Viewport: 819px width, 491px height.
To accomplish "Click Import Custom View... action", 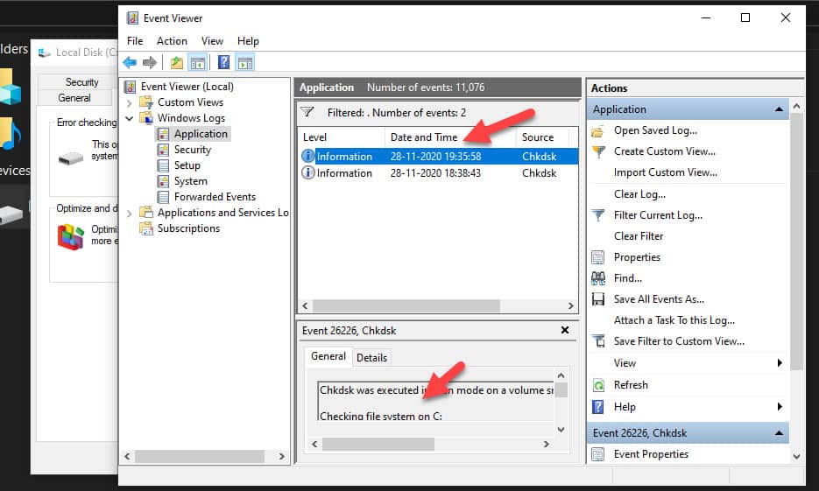I will click(x=665, y=172).
